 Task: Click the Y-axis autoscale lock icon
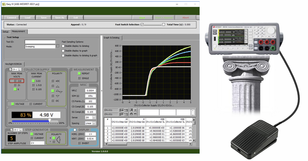point(122,114)
